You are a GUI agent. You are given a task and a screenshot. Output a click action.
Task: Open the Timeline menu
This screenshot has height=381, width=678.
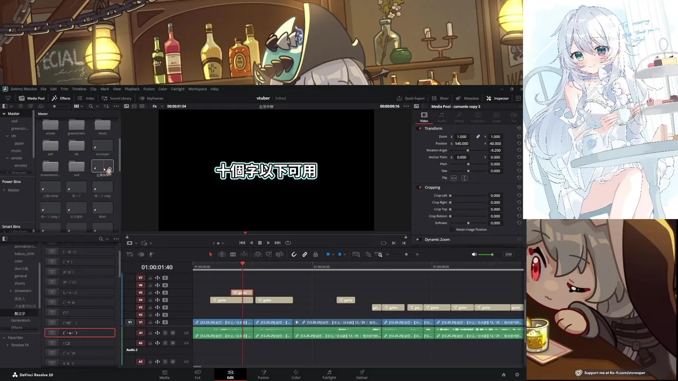[x=79, y=89]
